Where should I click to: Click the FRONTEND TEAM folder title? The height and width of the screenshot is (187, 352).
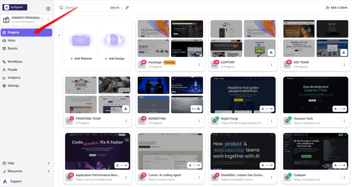88,119
